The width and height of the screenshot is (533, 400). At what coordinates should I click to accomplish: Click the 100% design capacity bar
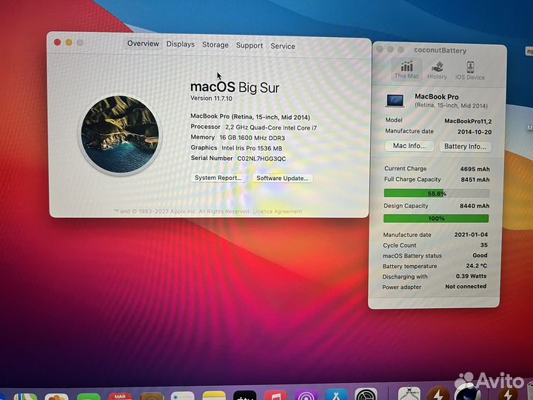coord(436,219)
